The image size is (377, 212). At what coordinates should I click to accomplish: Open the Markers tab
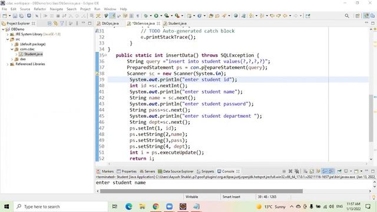(105, 171)
